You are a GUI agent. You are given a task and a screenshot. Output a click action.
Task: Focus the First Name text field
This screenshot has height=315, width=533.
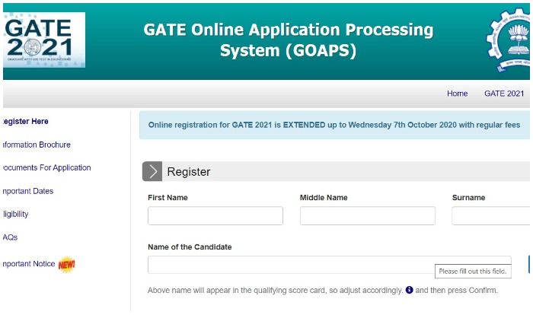(x=215, y=216)
